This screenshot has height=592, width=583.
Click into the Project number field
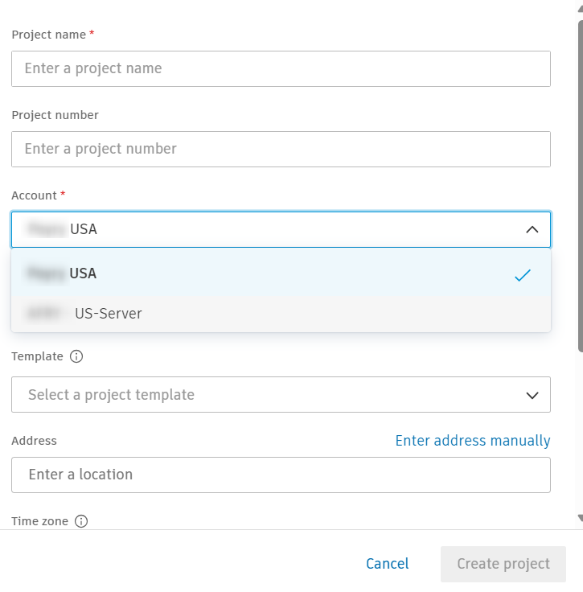pos(281,150)
